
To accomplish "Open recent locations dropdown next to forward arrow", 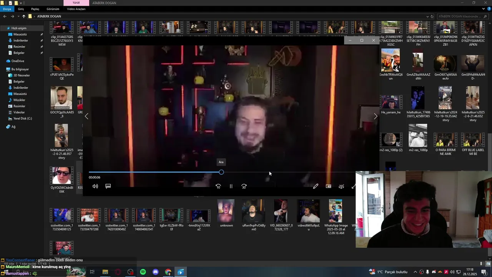I will pos(18,17).
